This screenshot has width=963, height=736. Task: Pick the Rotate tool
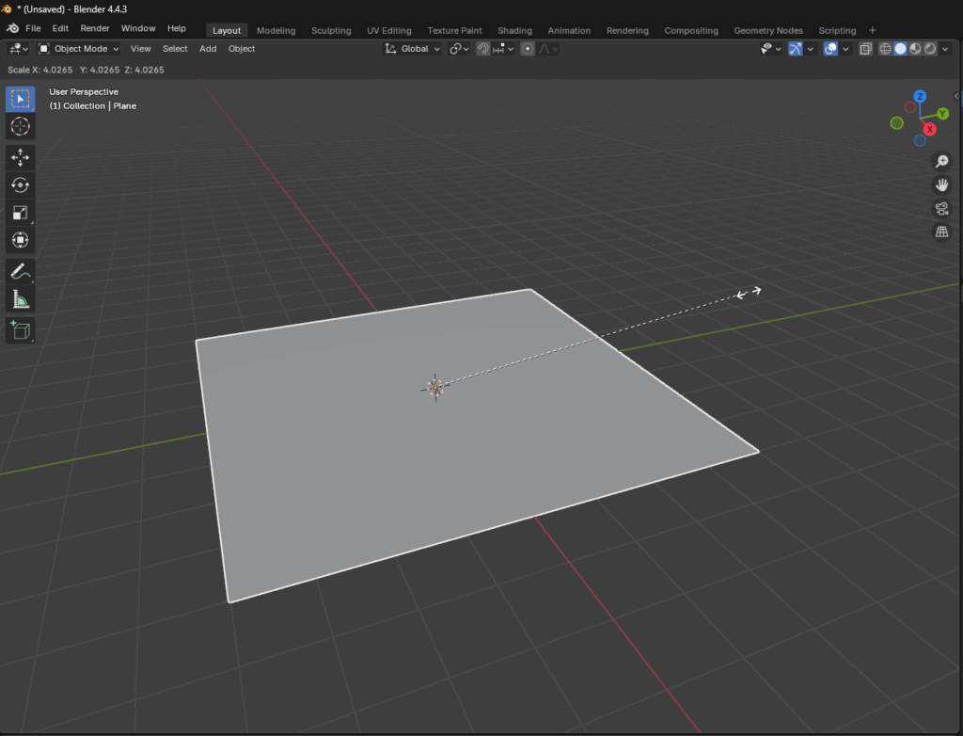21,185
